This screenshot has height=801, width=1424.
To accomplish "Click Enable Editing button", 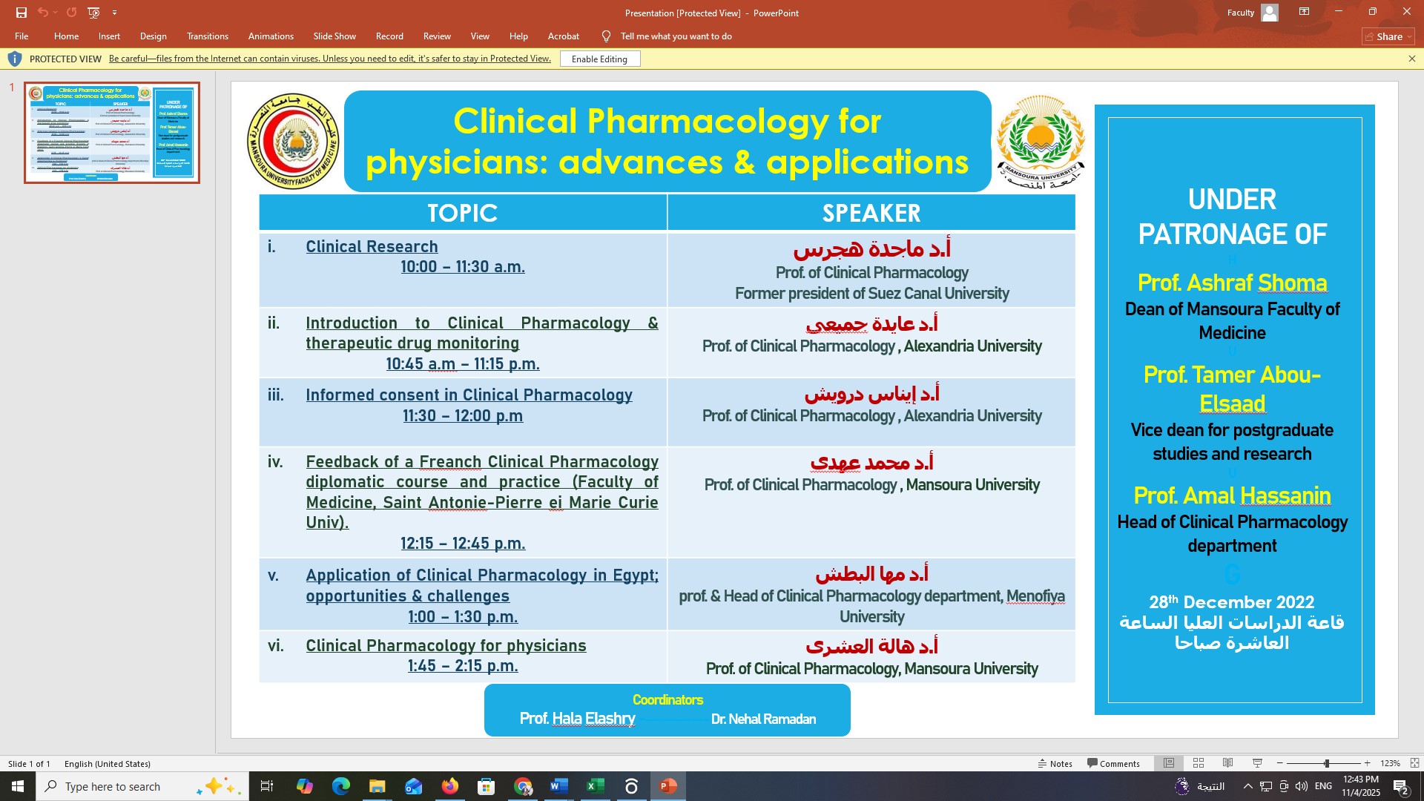I will coord(599,59).
